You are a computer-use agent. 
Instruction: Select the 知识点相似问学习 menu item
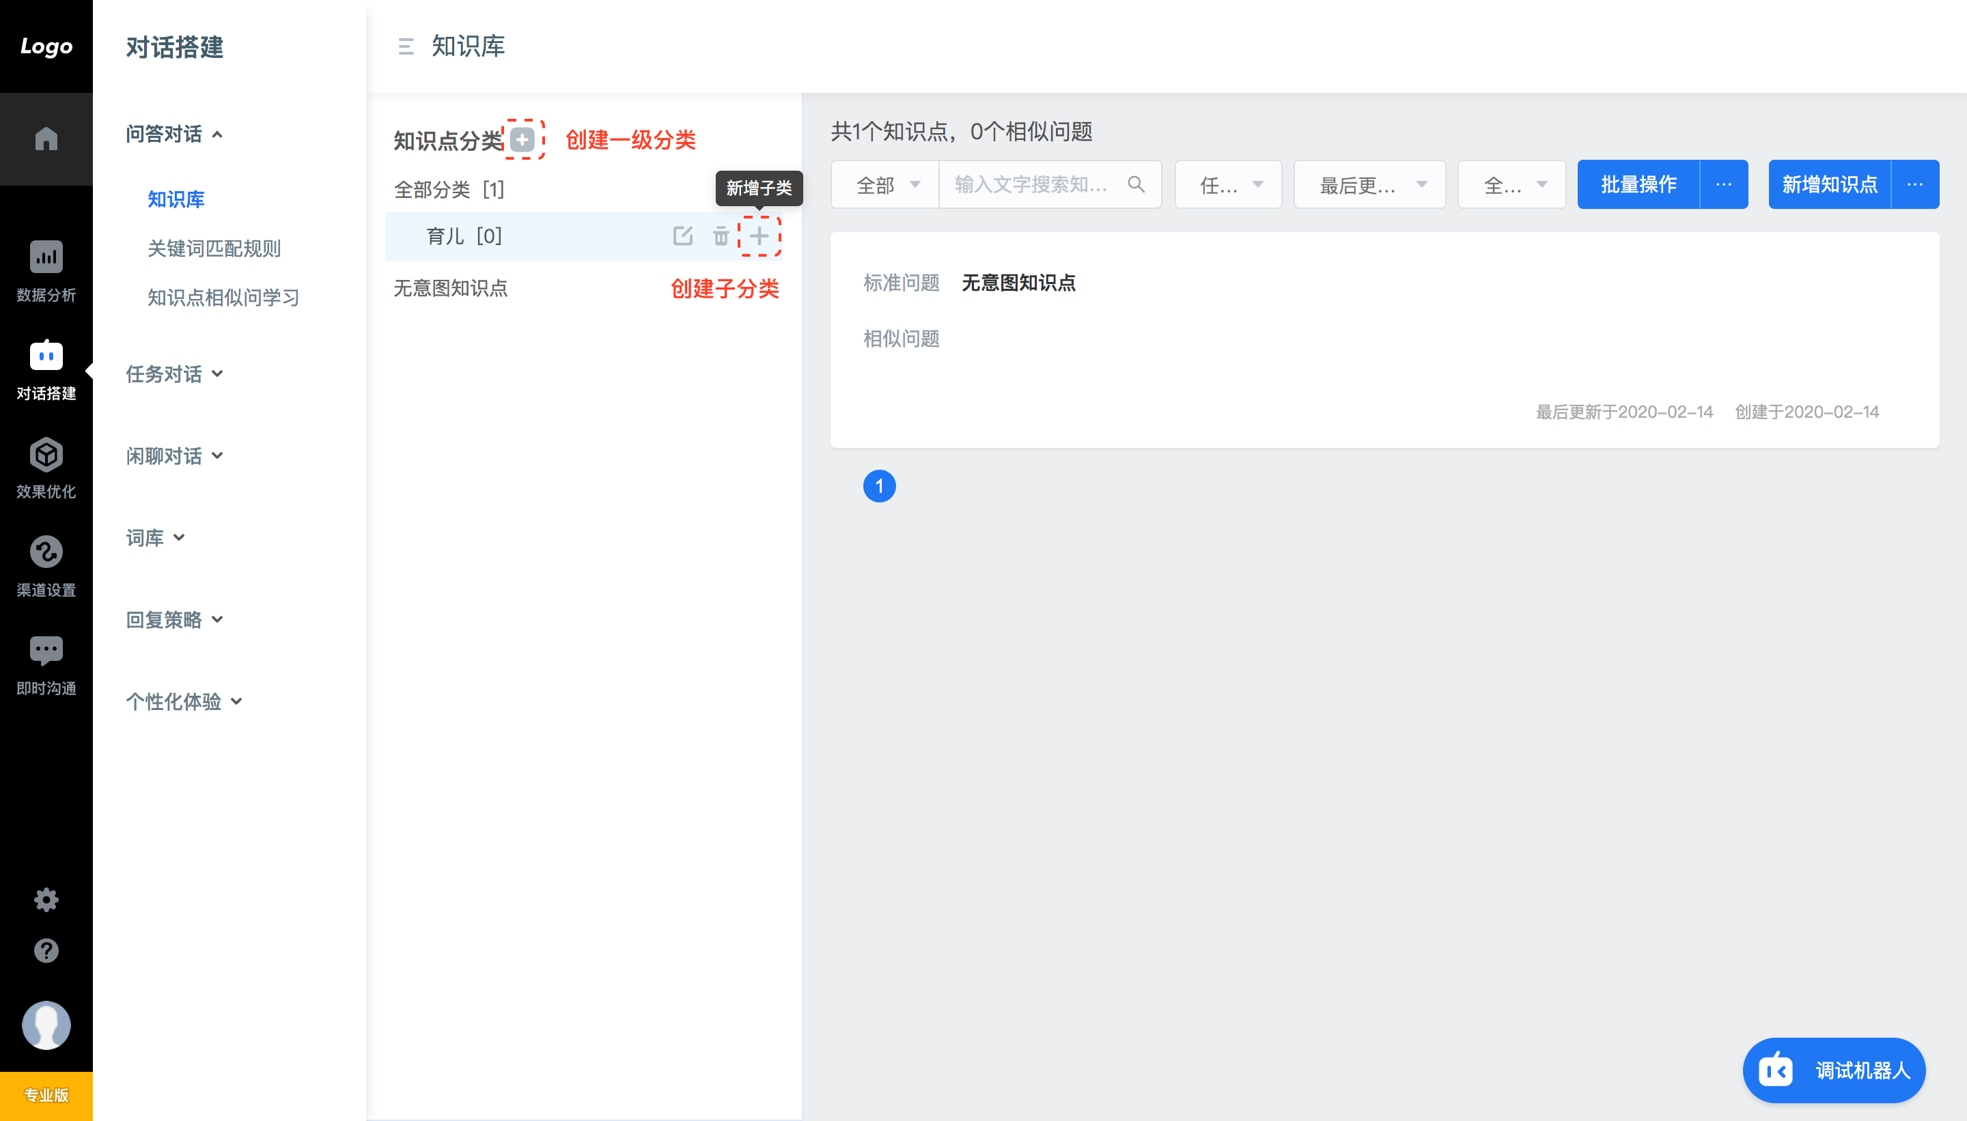tap(223, 297)
